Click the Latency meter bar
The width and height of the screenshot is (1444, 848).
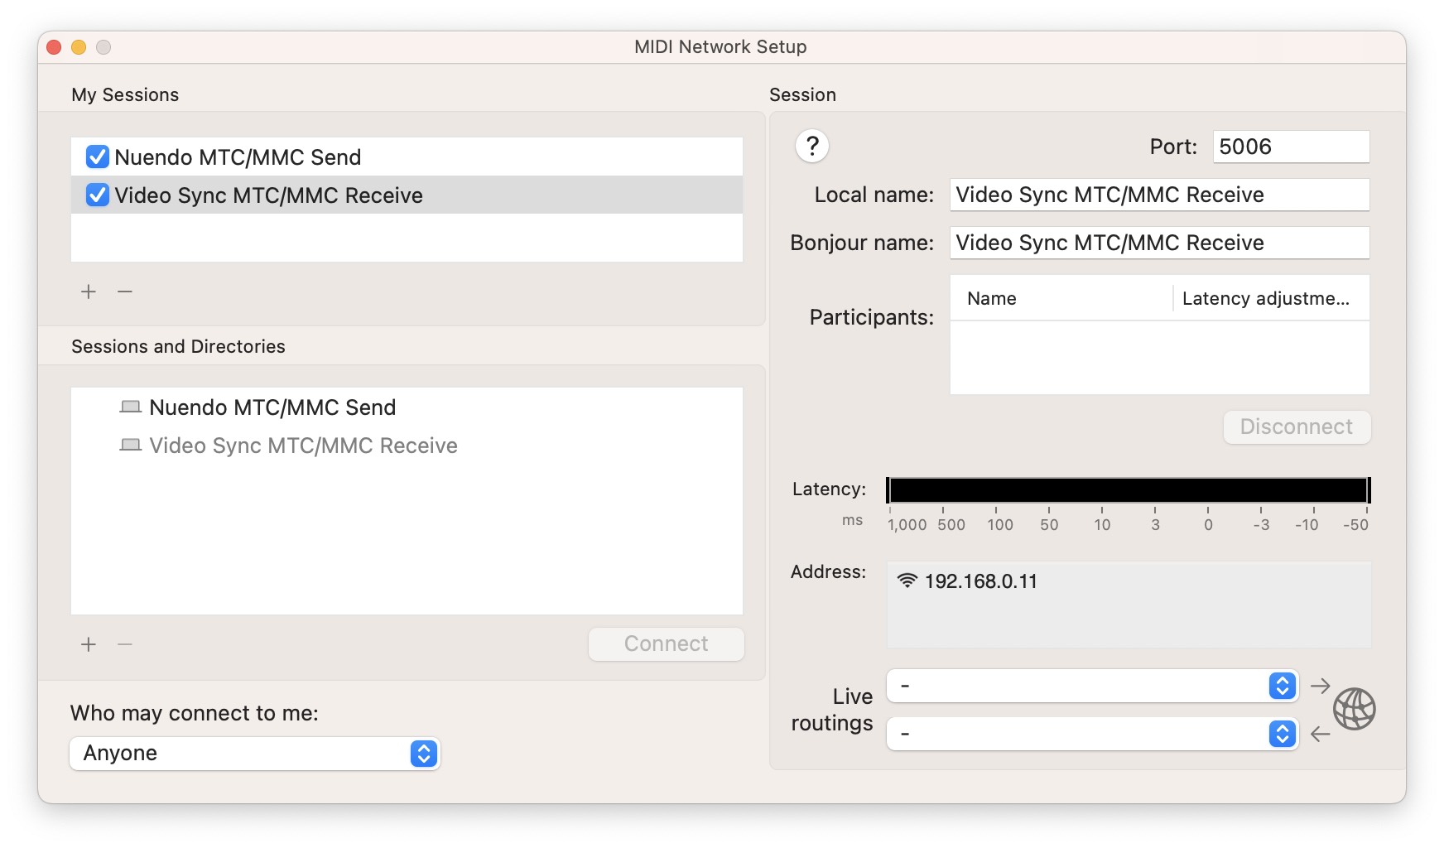1129,490
